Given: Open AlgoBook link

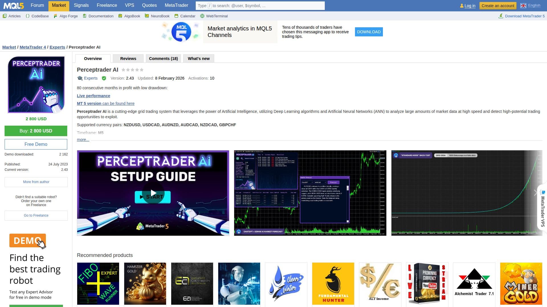Looking at the screenshot, I should coord(129,16).
